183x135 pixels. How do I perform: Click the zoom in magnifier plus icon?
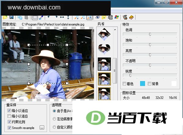77,17
